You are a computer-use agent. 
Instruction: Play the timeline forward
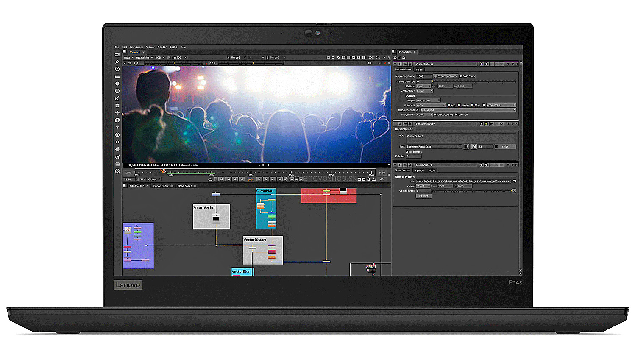[x=259, y=179]
